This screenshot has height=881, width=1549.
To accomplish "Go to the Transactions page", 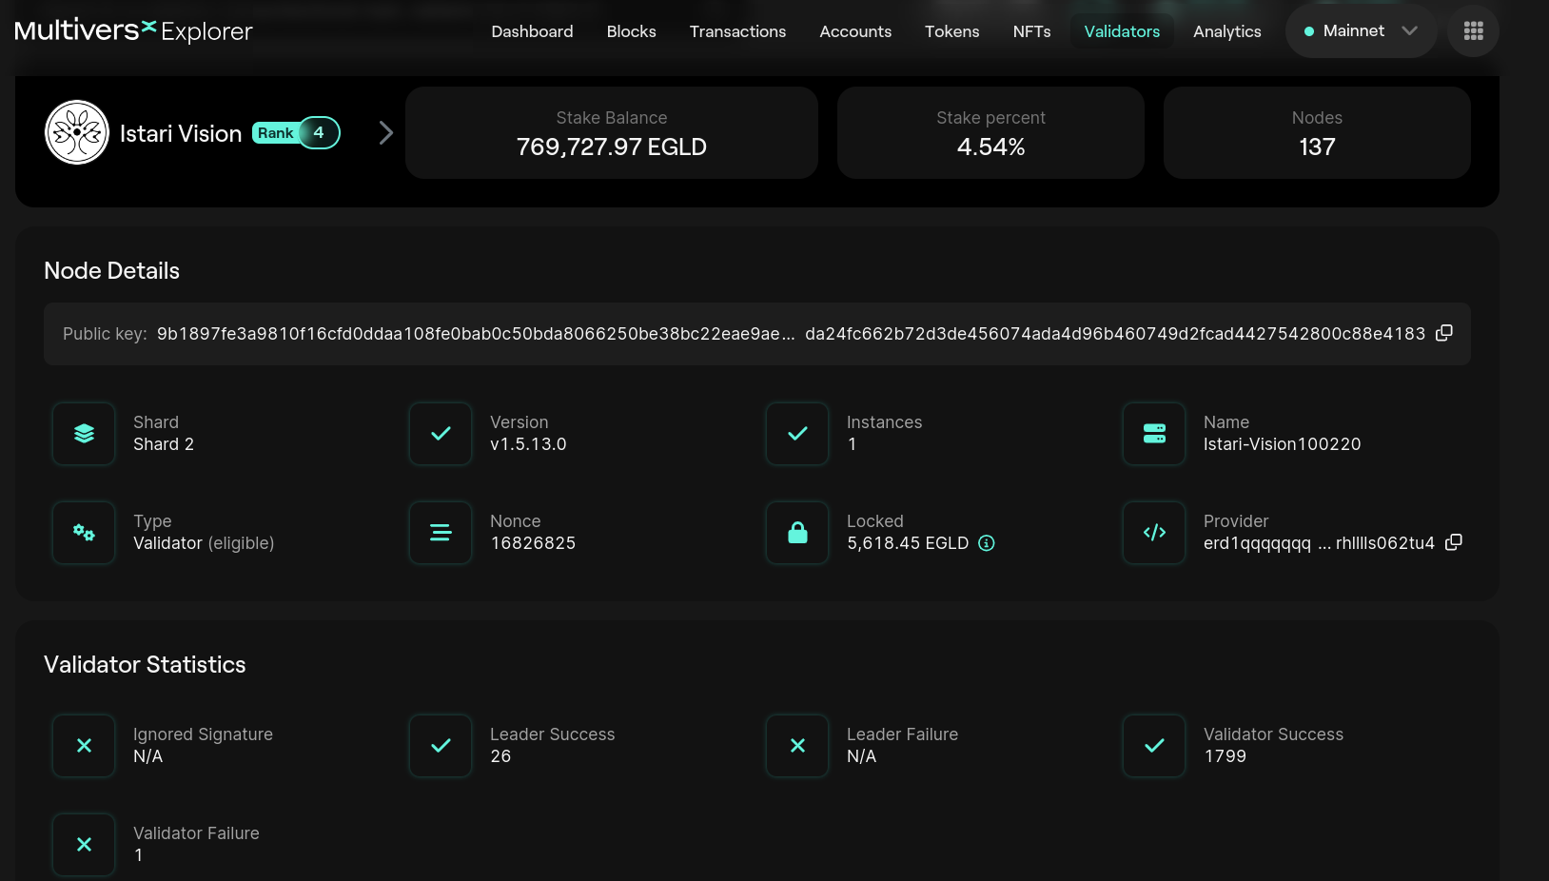I will (737, 31).
